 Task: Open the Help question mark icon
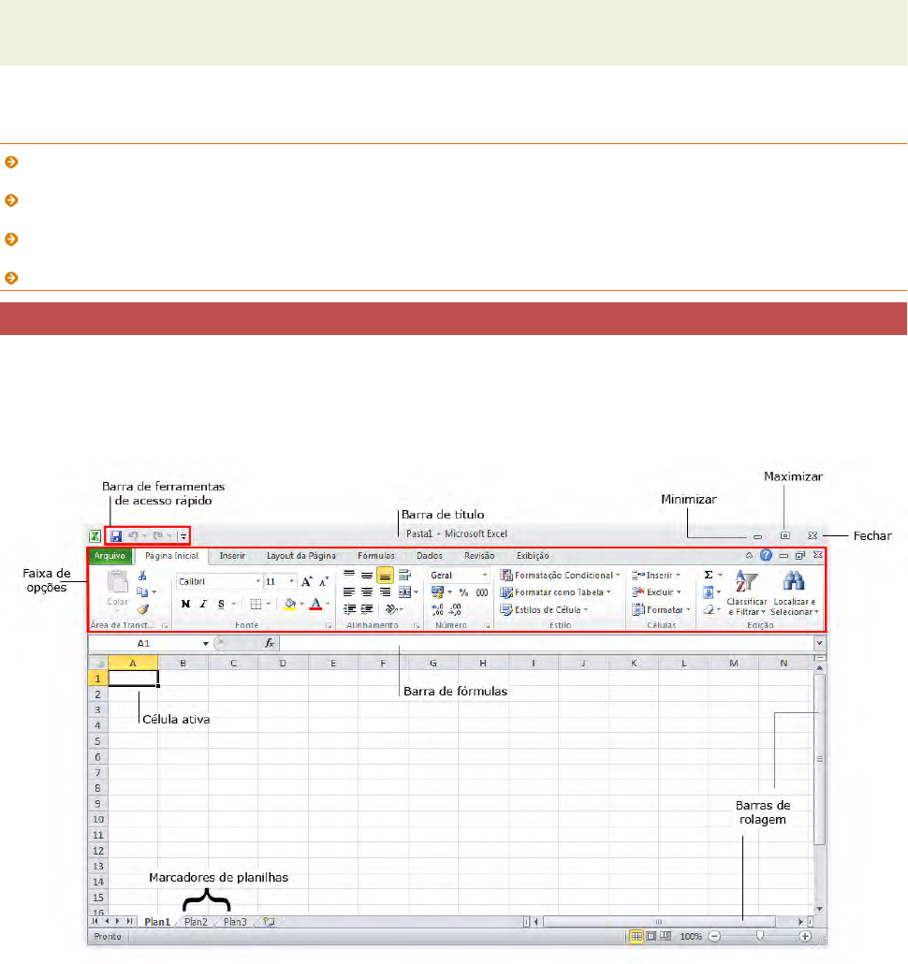click(766, 555)
